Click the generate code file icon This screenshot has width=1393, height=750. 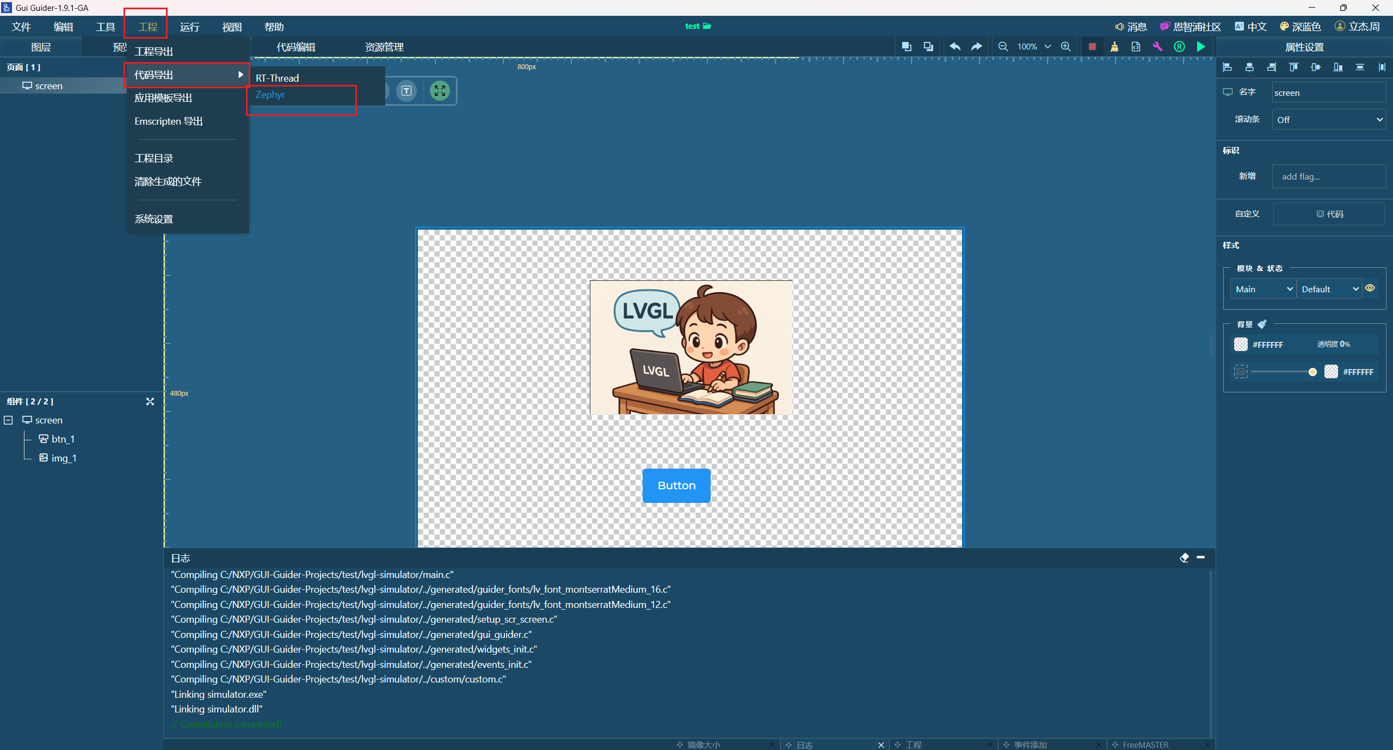pos(1136,47)
